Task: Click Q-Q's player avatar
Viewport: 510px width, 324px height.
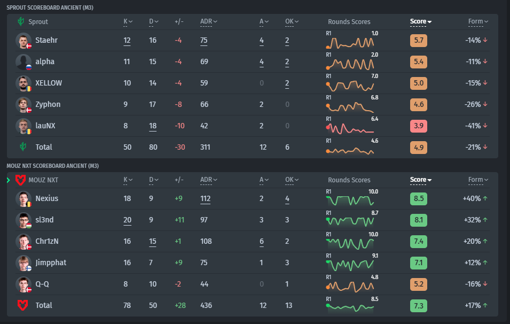Action: (x=23, y=284)
